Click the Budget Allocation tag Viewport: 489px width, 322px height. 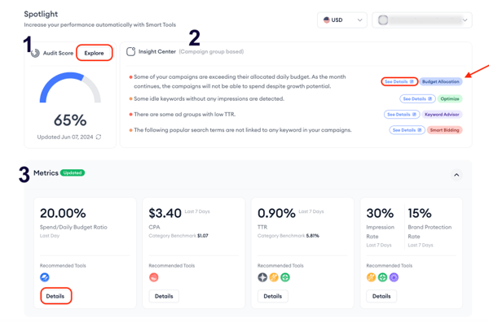pyautogui.click(x=441, y=81)
